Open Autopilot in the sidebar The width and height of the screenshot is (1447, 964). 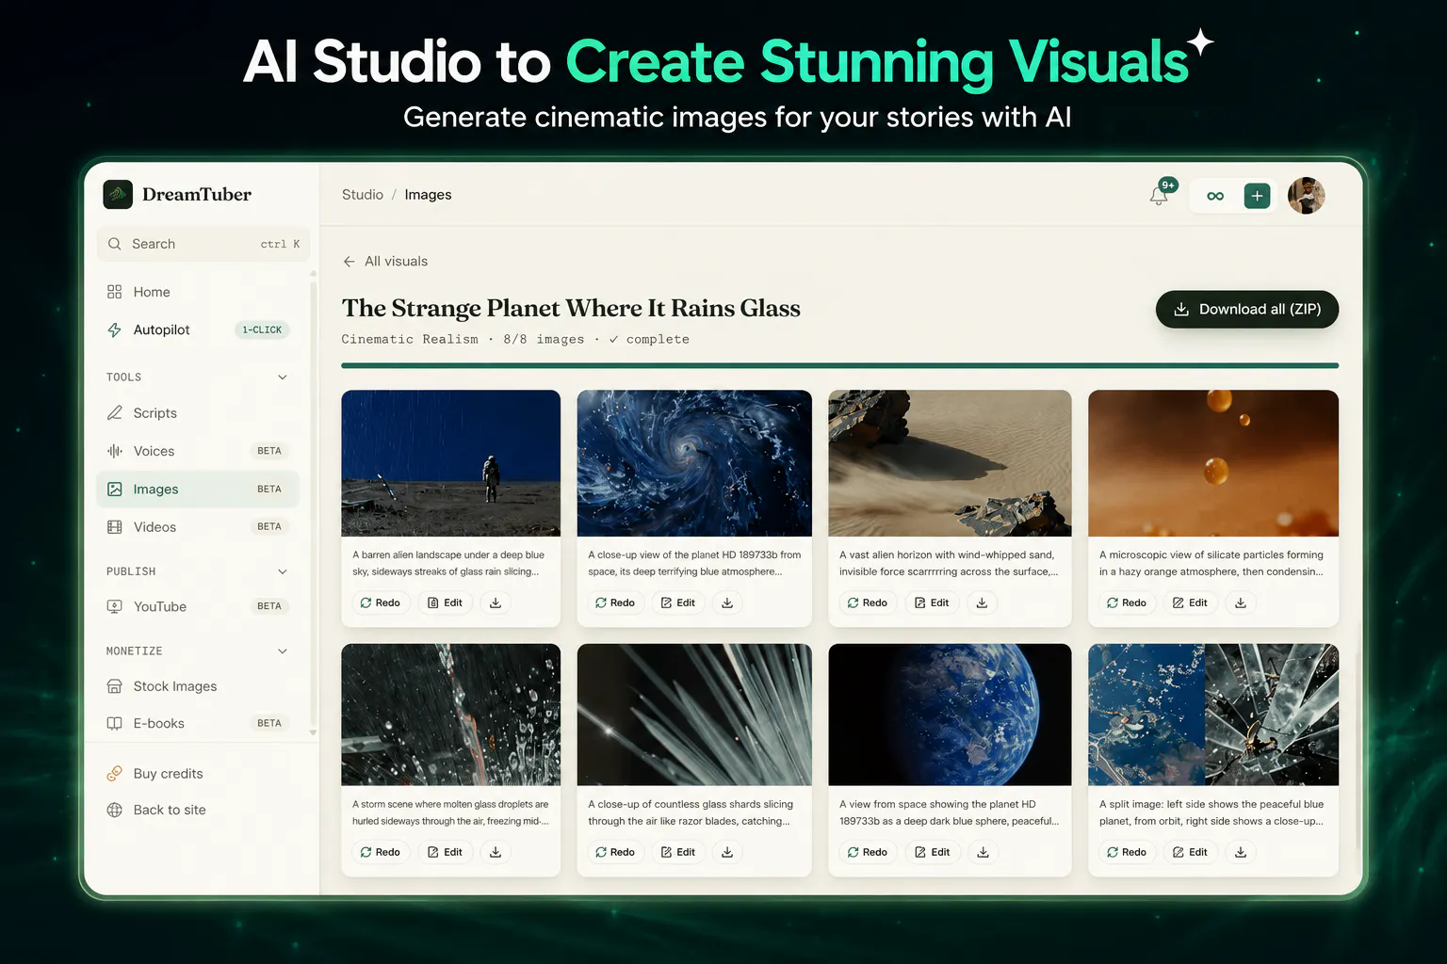coord(198,329)
